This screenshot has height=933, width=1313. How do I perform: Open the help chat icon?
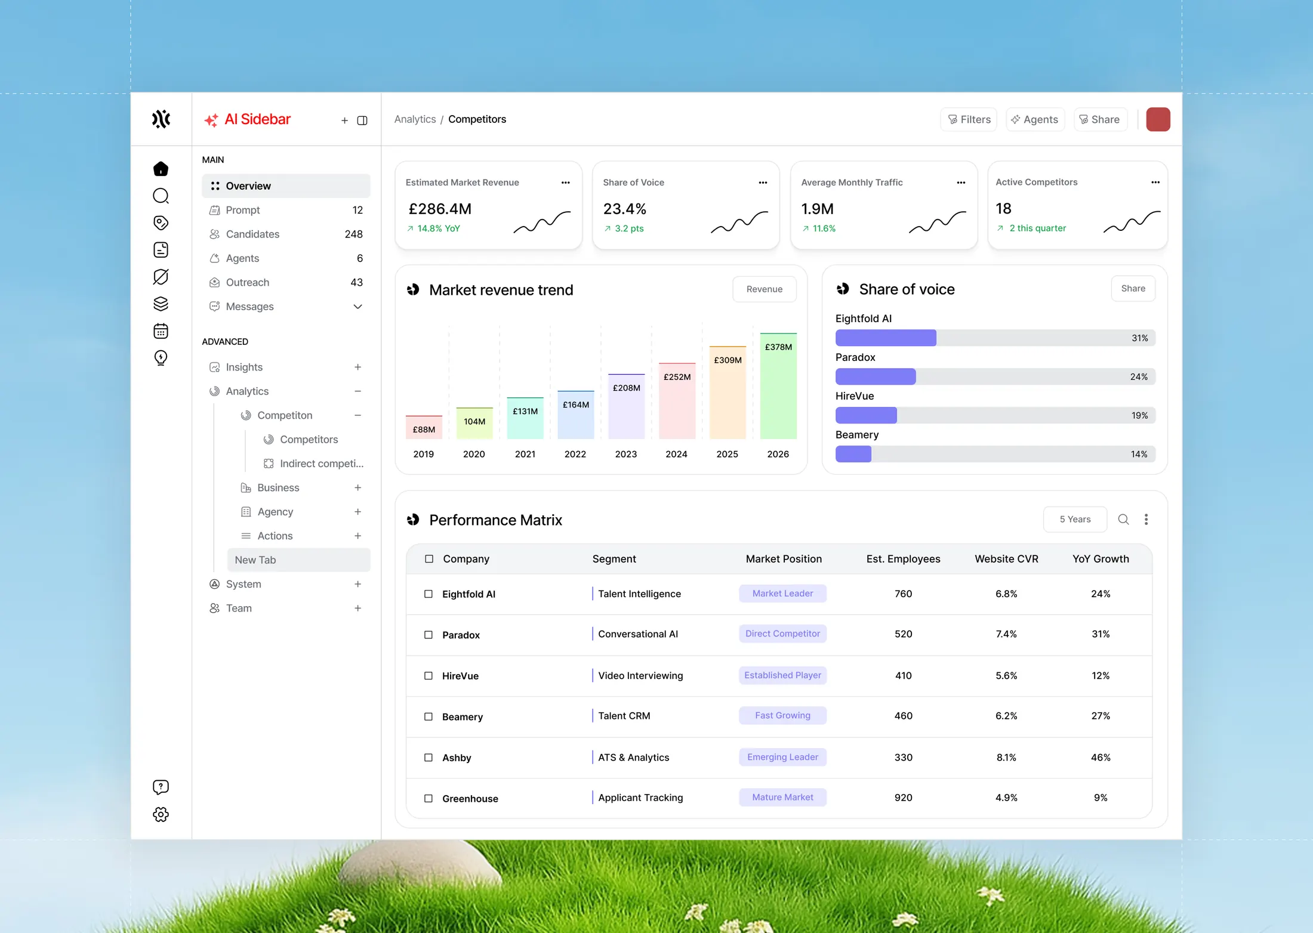(x=161, y=787)
